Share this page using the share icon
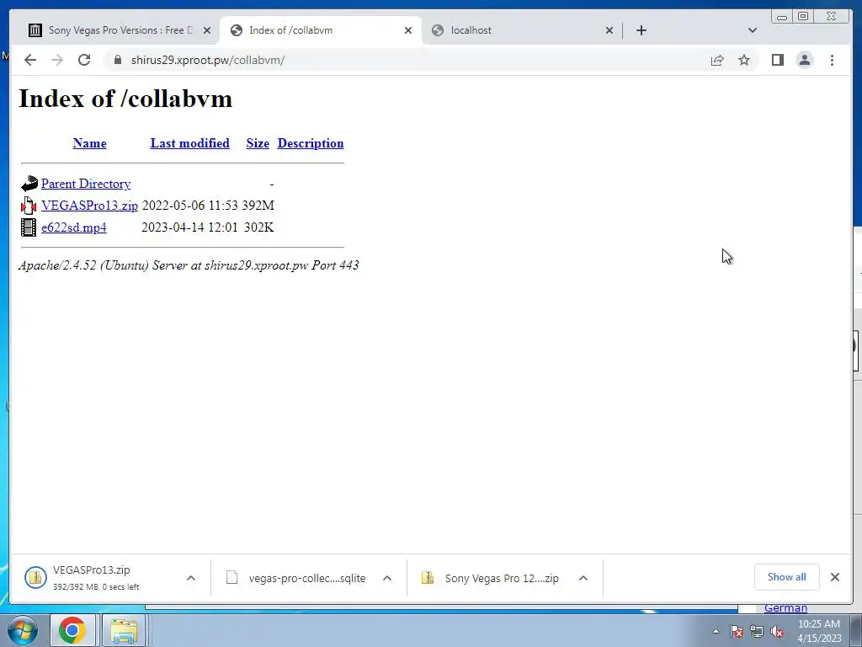Image resolution: width=862 pixels, height=647 pixels. pyautogui.click(x=717, y=60)
